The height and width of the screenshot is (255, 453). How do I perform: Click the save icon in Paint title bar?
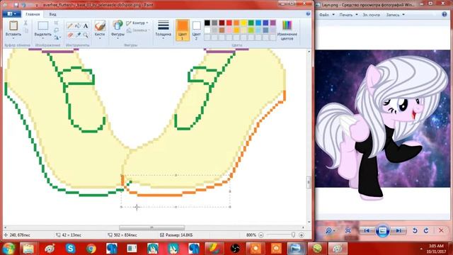tap(16, 5)
